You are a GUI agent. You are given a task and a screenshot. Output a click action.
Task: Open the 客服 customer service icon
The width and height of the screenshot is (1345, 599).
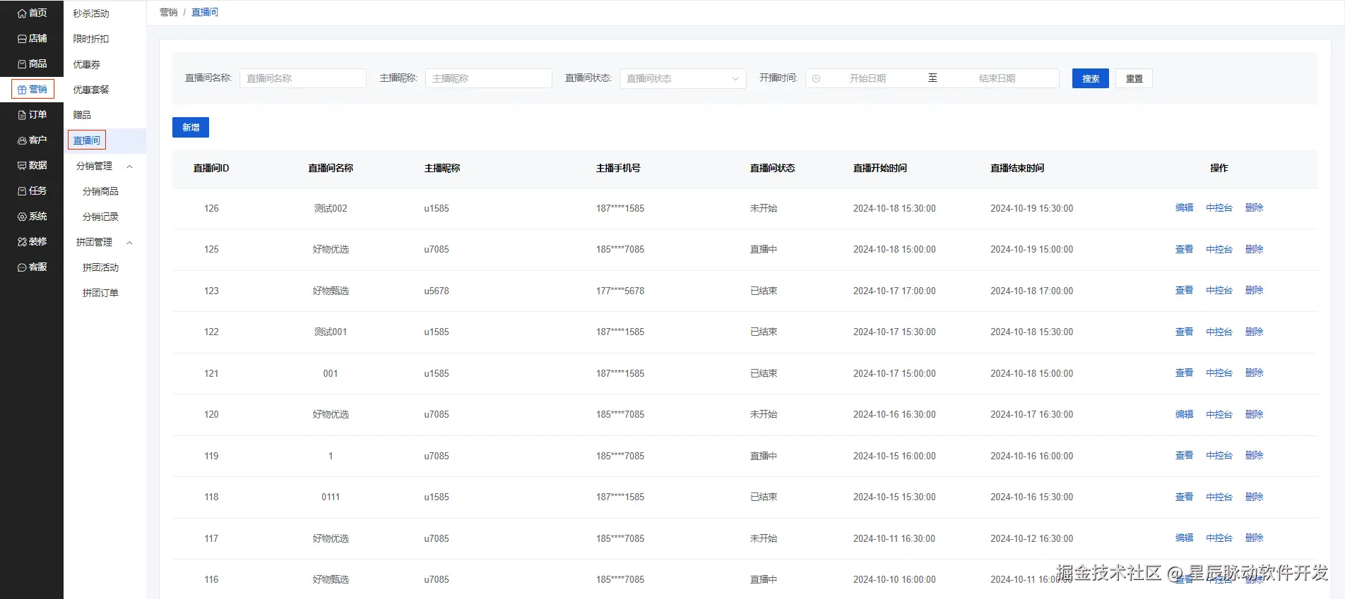tap(22, 267)
